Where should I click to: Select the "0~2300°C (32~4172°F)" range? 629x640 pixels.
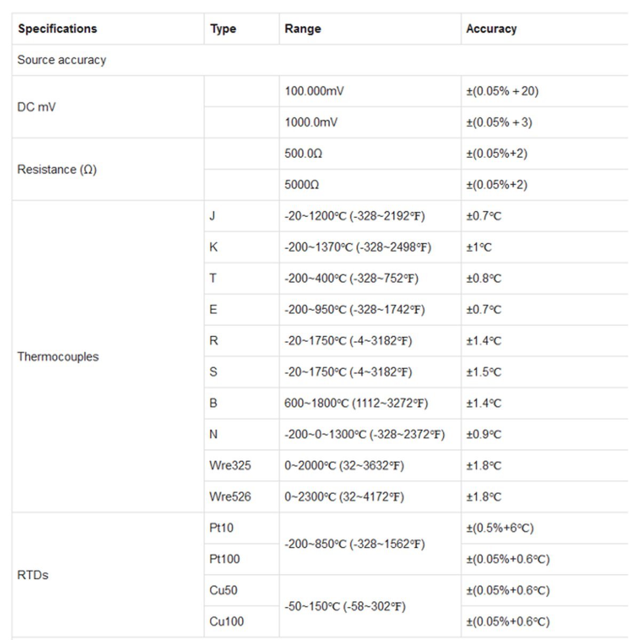click(345, 497)
